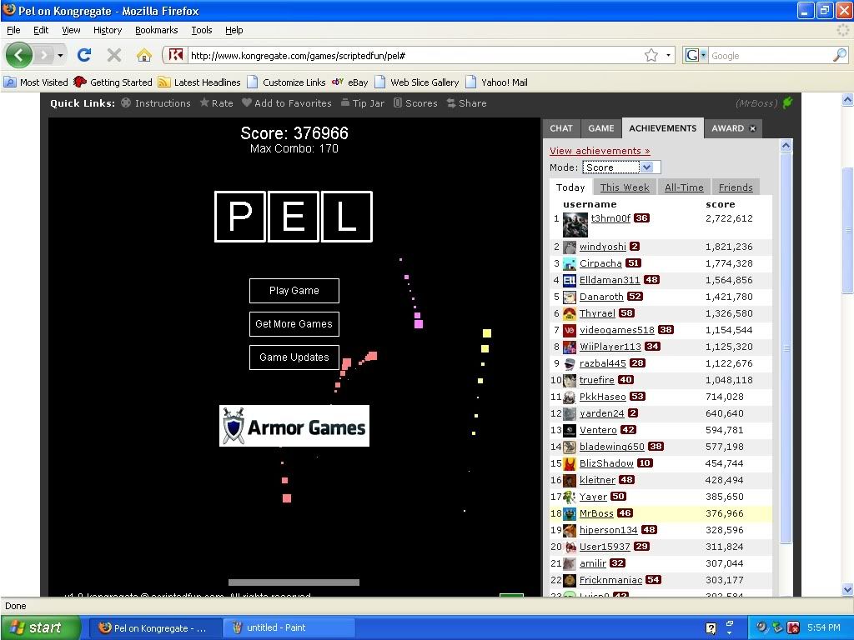Viewport: 854px width, 640px height.
Task: Open the Customize Links bookmark
Action: tap(287, 82)
